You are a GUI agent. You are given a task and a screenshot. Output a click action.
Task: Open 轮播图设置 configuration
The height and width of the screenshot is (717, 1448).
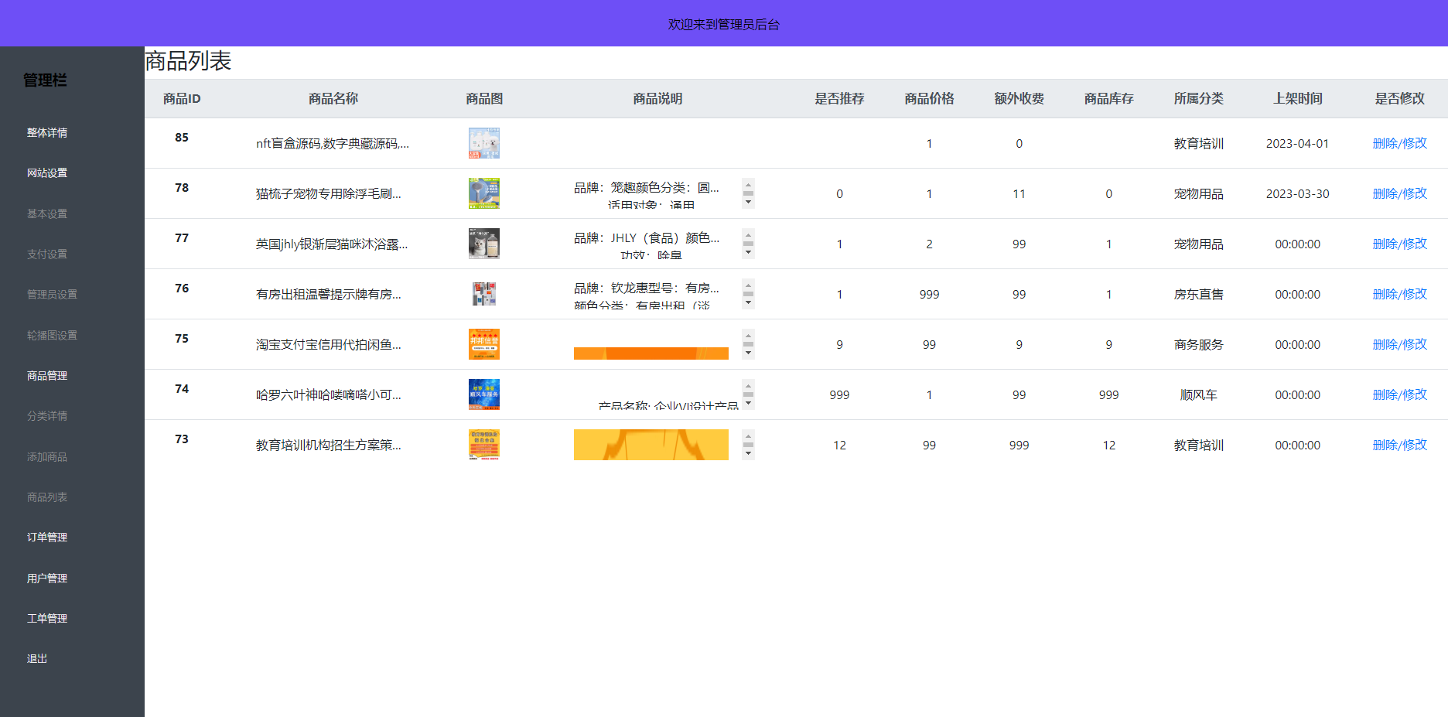(x=50, y=335)
